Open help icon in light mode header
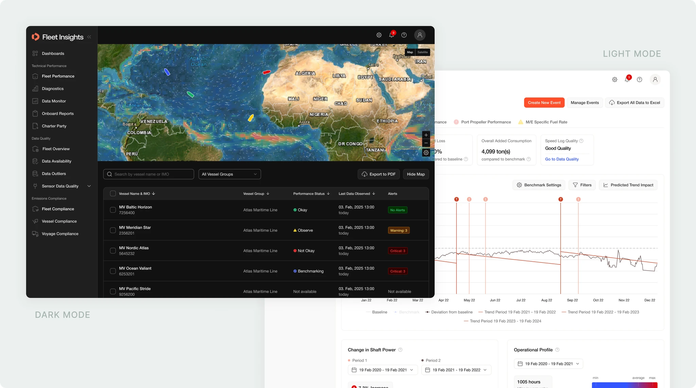The image size is (696, 388). point(640,79)
